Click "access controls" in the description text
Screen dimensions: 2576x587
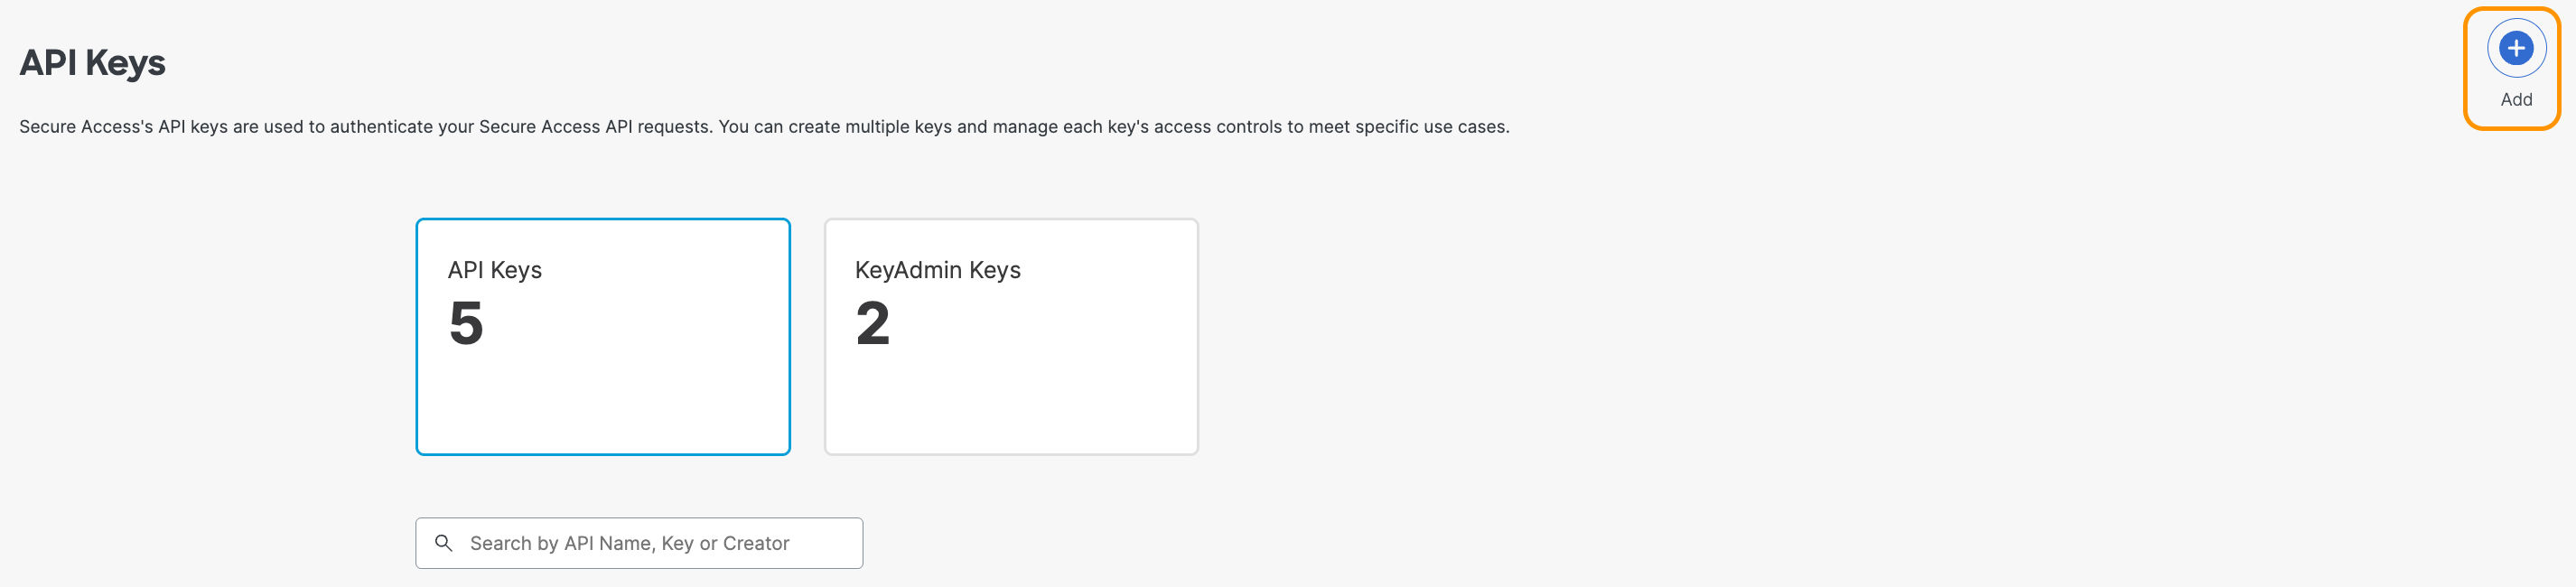tap(1216, 127)
